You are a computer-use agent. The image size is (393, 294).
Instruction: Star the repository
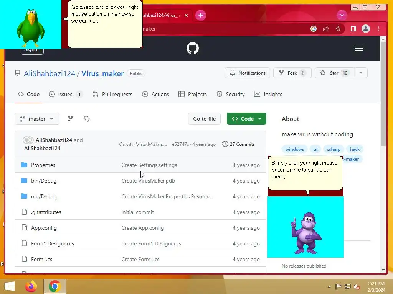coord(335,73)
